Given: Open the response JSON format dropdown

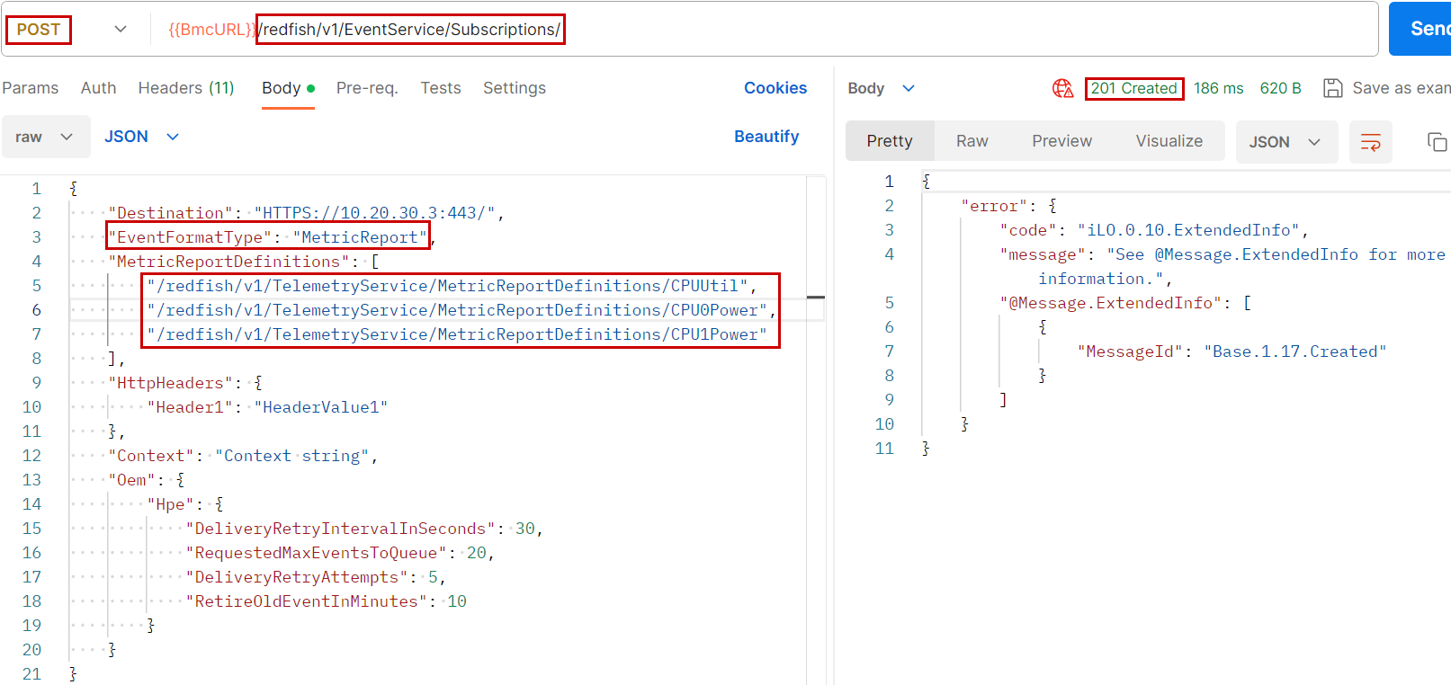Looking at the screenshot, I should point(1285,142).
